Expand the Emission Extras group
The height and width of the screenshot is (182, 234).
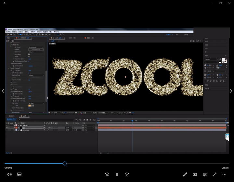click(11, 63)
